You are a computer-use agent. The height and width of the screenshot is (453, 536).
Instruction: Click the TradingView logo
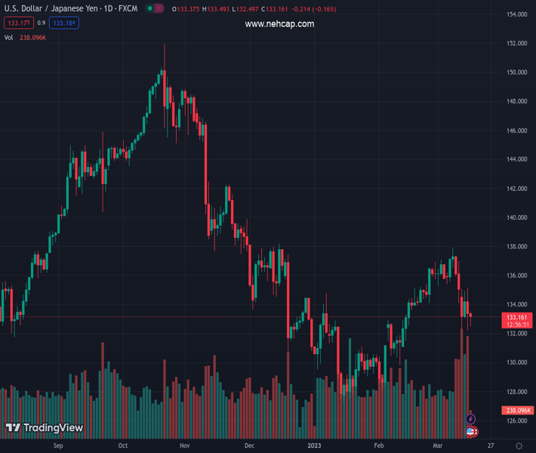[44, 428]
